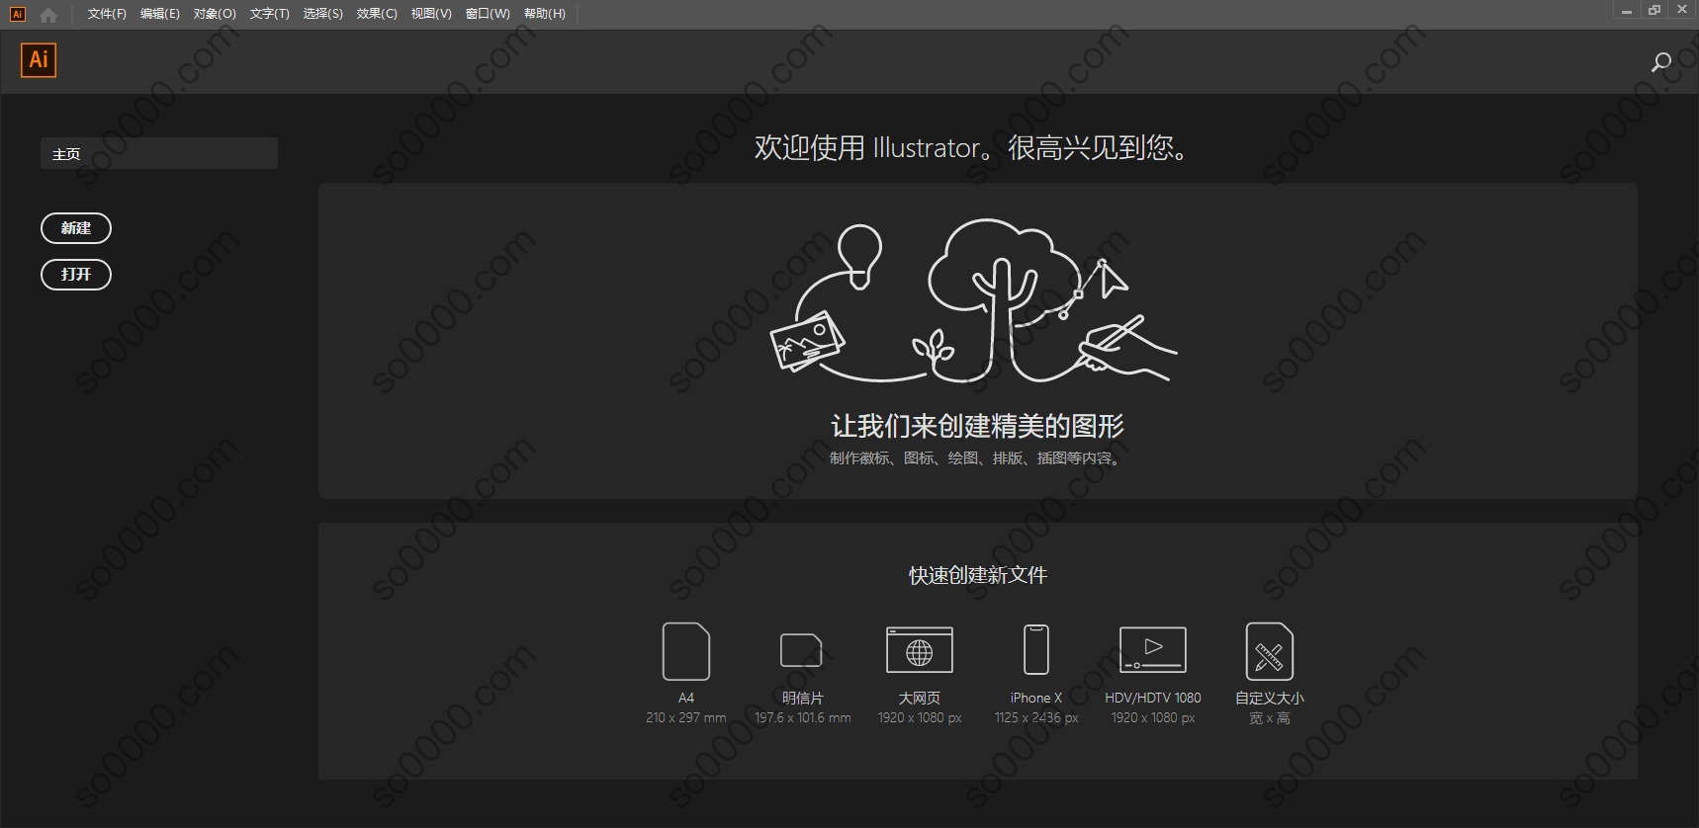The height and width of the screenshot is (828, 1699).
Task: Click the 197.6 x 101.6 mm size text
Action: (x=803, y=718)
